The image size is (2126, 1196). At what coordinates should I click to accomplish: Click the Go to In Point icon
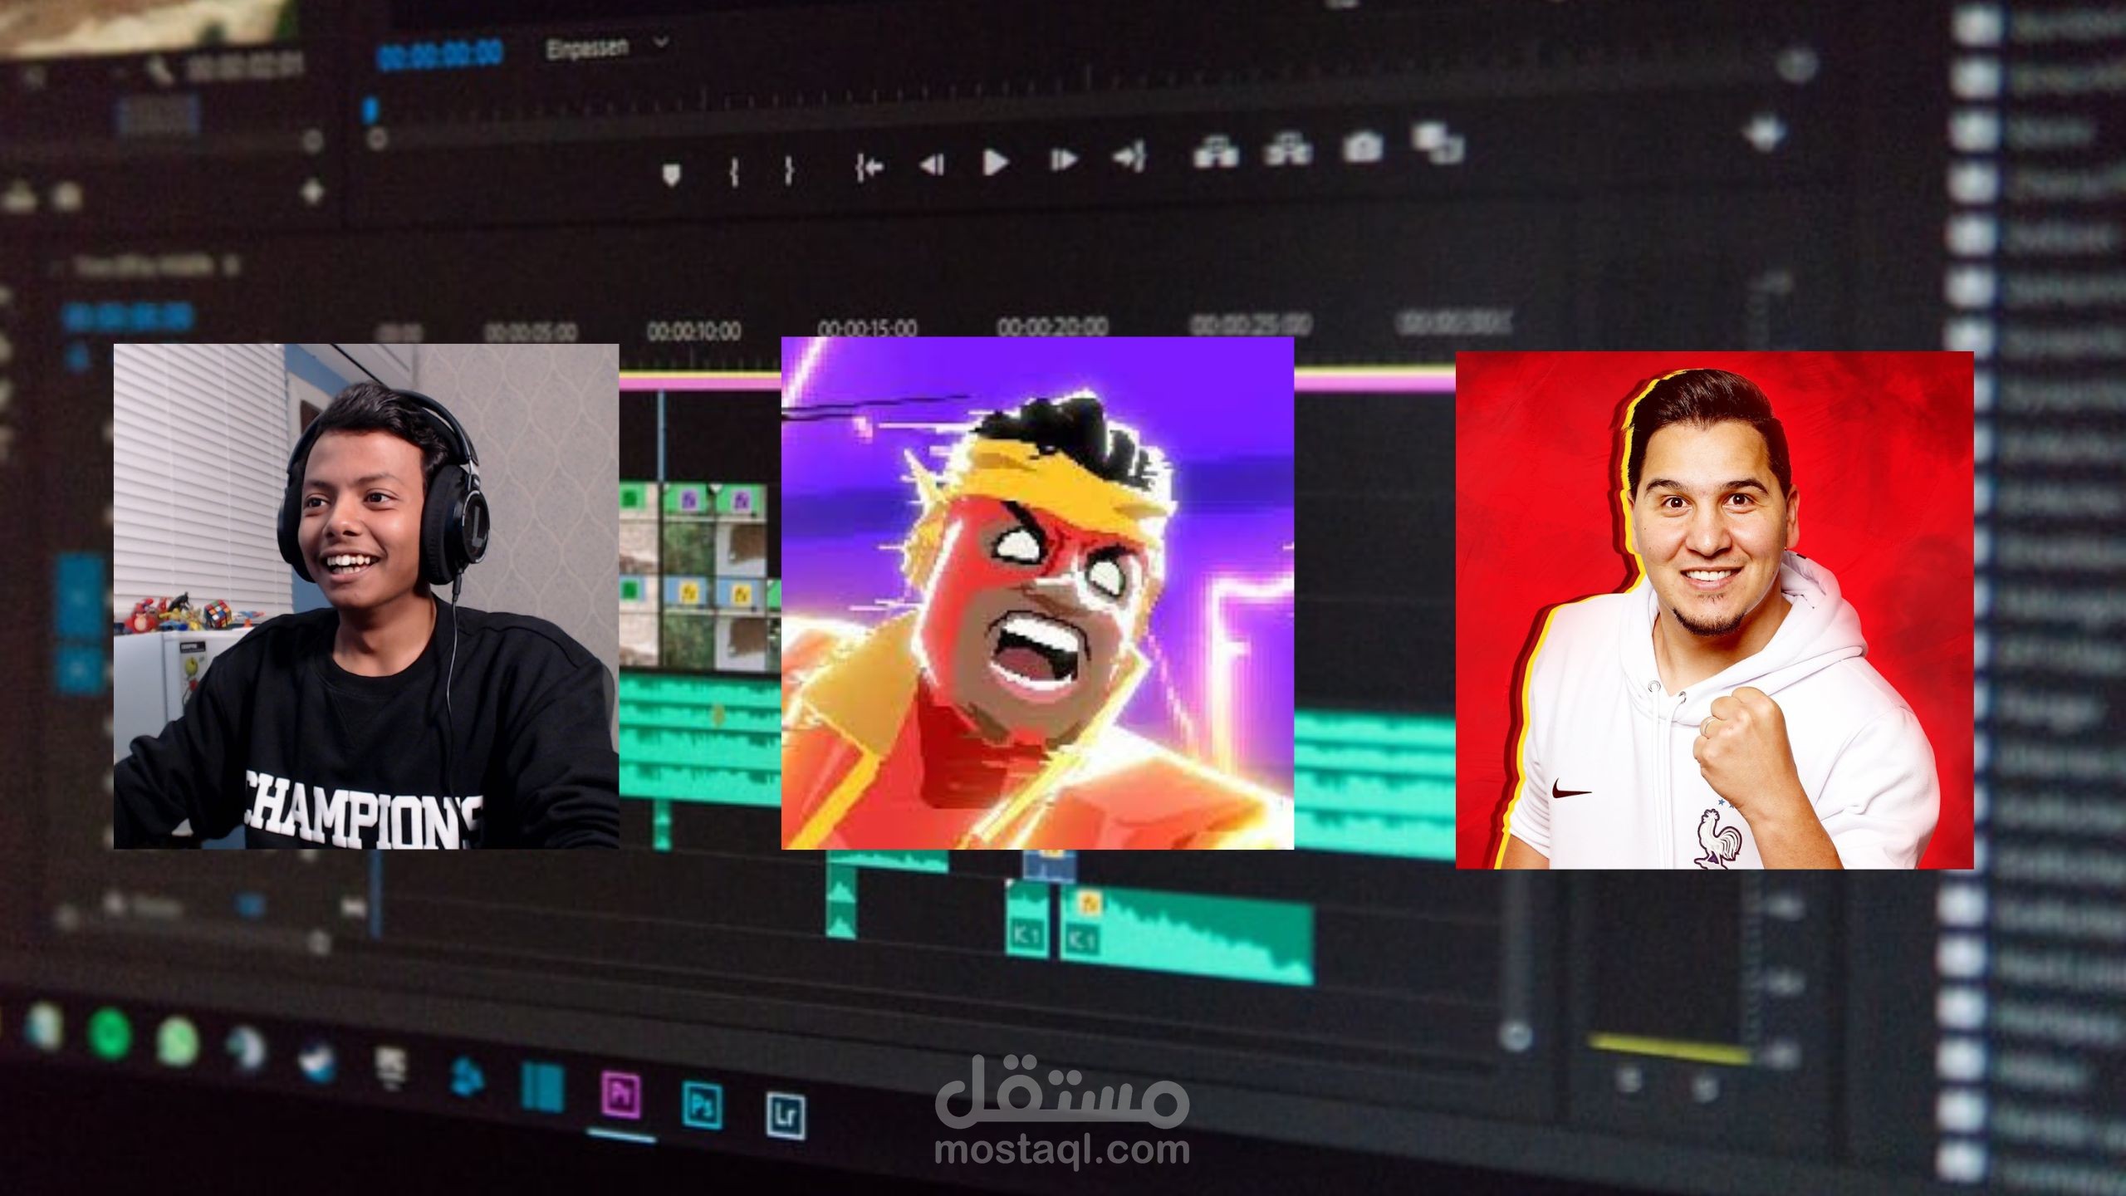pyautogui.click(x=870, y=168)
